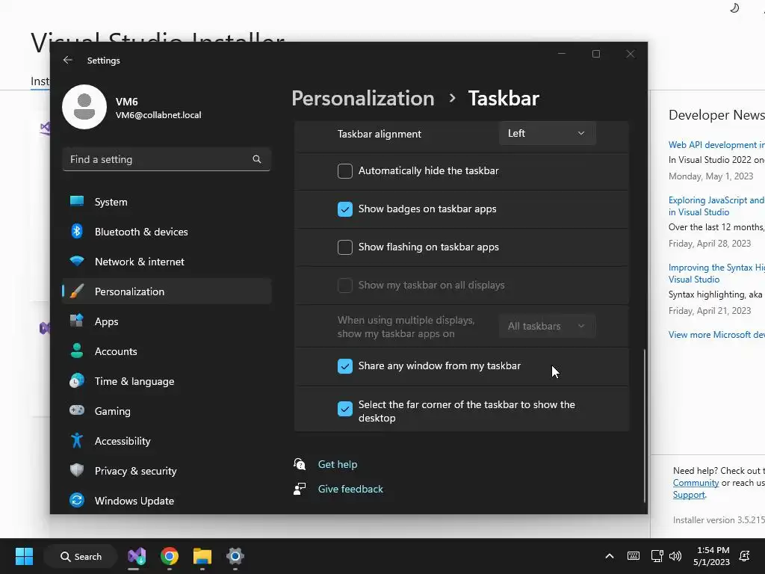This screenshot has width=765, height=574.
Task: Open File Explorer from the taskbar
Action: [x=202, y=556]
